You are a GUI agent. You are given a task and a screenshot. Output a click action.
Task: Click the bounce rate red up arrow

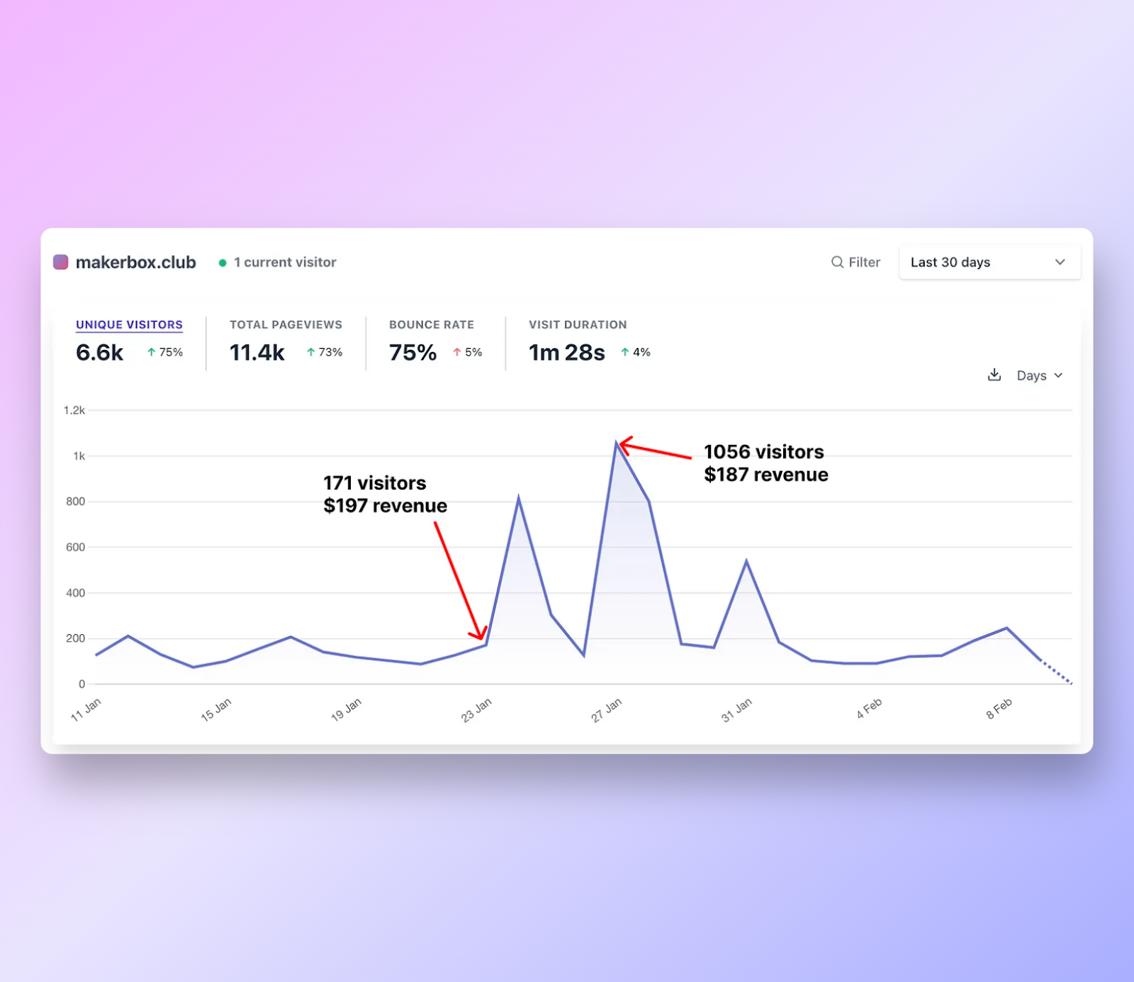[457, 352]
